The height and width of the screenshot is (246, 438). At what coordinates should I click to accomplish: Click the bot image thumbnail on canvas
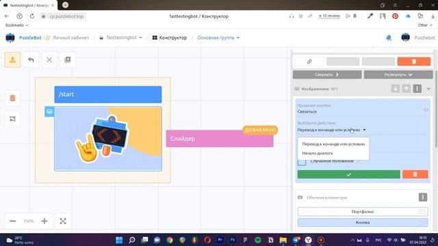point(108,139)
